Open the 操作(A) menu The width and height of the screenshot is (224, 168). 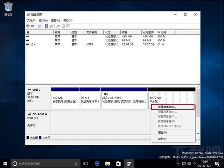click(x=43, y=21)
